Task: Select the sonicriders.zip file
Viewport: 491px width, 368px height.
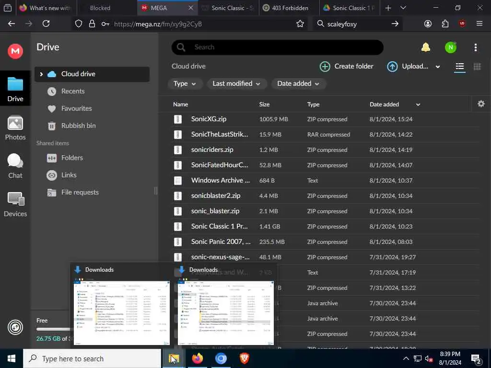Action: pyautogui.click(x=326, y=149)
